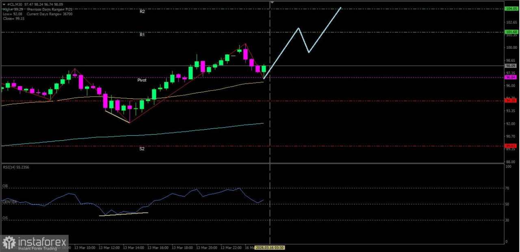Expand the R1 level label
The width and height of the screenshot is (520, 252).
tap(142, 35)
